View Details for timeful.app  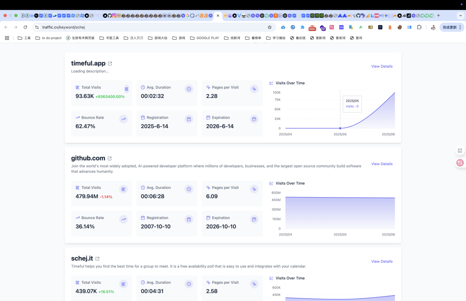coord(381,66)
